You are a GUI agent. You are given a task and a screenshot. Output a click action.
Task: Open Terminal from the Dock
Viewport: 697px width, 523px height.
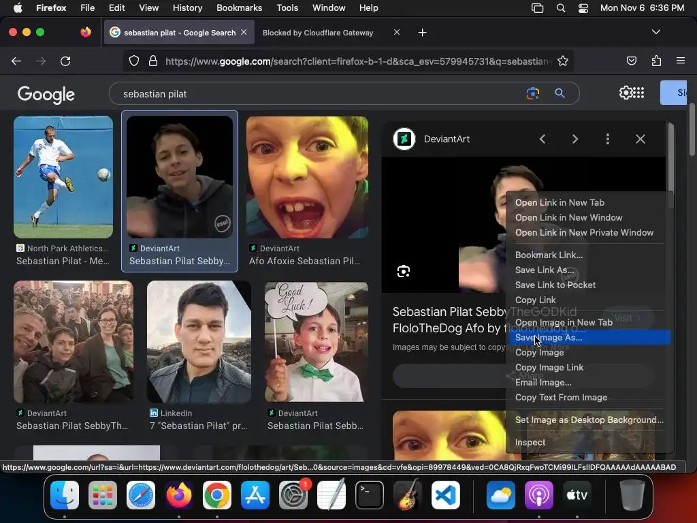(370, 495)
